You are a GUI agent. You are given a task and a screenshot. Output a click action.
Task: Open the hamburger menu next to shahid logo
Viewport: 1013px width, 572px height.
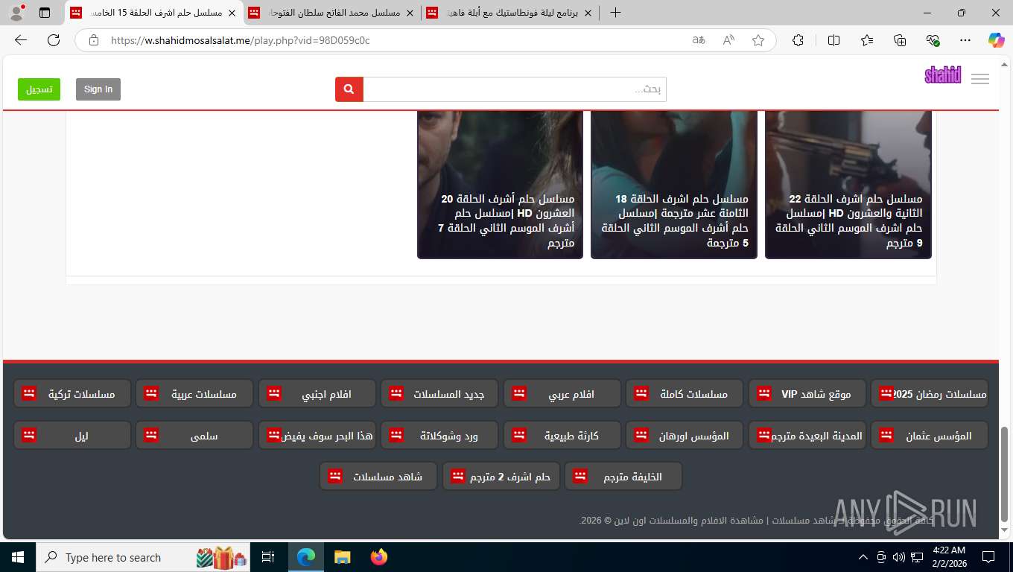point(980,79)
